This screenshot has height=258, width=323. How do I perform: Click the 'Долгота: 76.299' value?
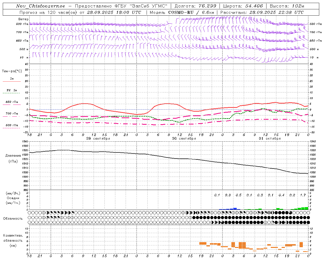point(195,6)
